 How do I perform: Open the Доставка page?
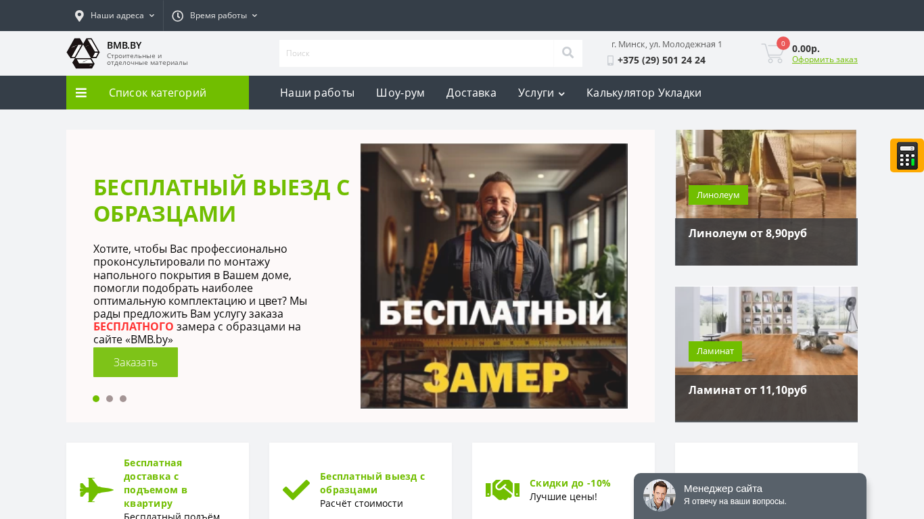pyautogui.click(x=471, y=93)
